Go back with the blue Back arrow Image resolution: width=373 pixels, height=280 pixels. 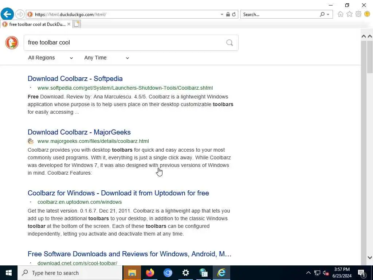click(7, 14)
